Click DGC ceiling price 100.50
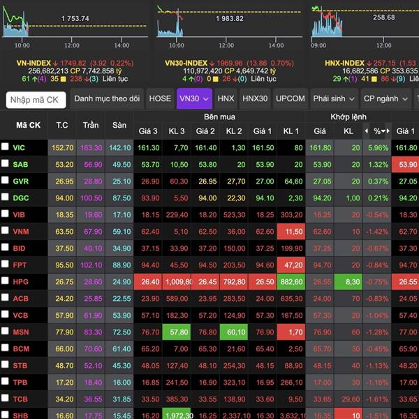The image size is (419, 419). [x=91, y=198]
